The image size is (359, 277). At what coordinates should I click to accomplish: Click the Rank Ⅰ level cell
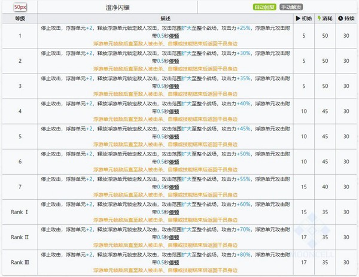click(20, 212)
